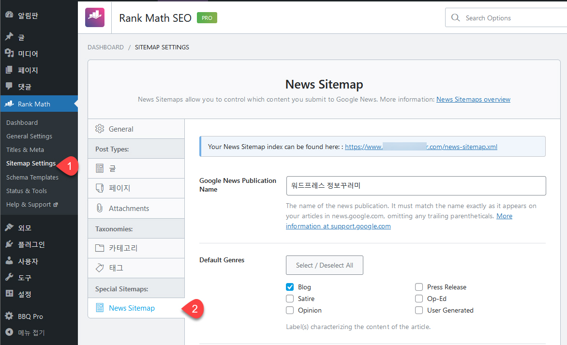Click external link icon beside Help & Support
The width and height of the screenshot is (567, 345).
[x=55, y=205]
